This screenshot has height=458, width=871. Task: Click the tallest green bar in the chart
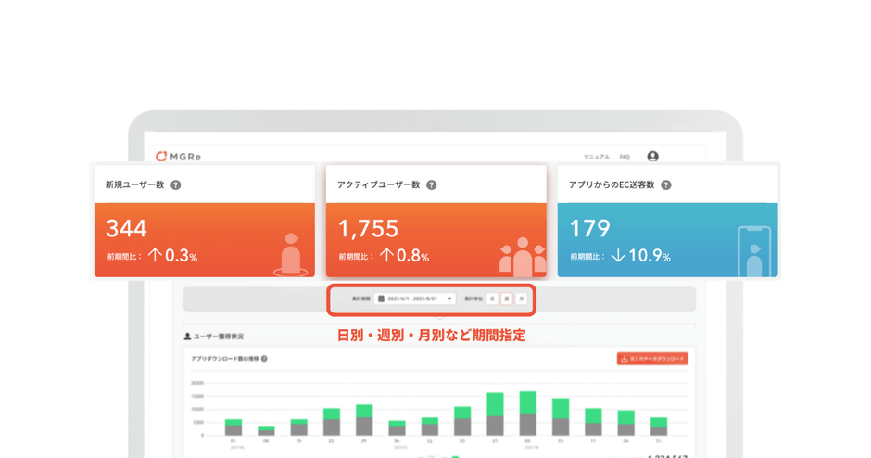pos(528,402)
